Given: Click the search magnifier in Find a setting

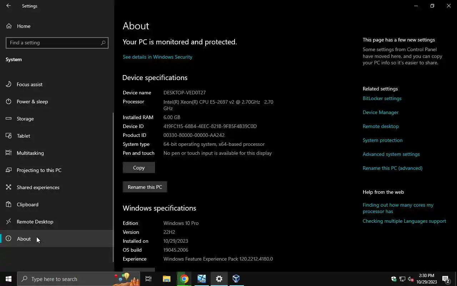Looking at the screenshot, I should (x=103, y=43).
